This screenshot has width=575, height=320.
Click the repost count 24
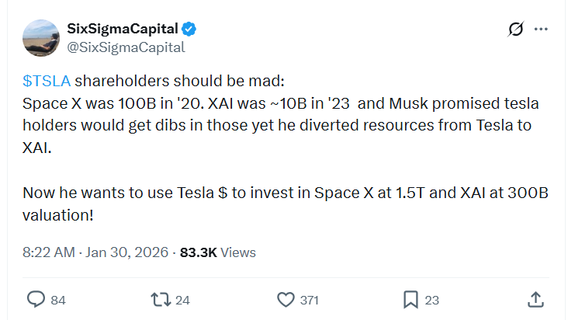click(182, 300)
